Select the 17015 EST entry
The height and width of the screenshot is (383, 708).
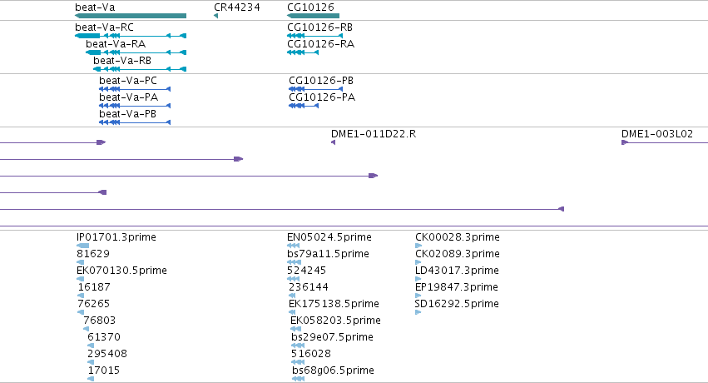pyautogui.click(x=104, y=371)
